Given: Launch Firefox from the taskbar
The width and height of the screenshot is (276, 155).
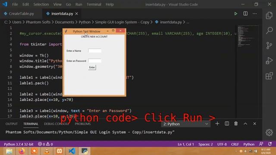Looking at the screenshot, I should pyautogui.click(x=22, y=151).
